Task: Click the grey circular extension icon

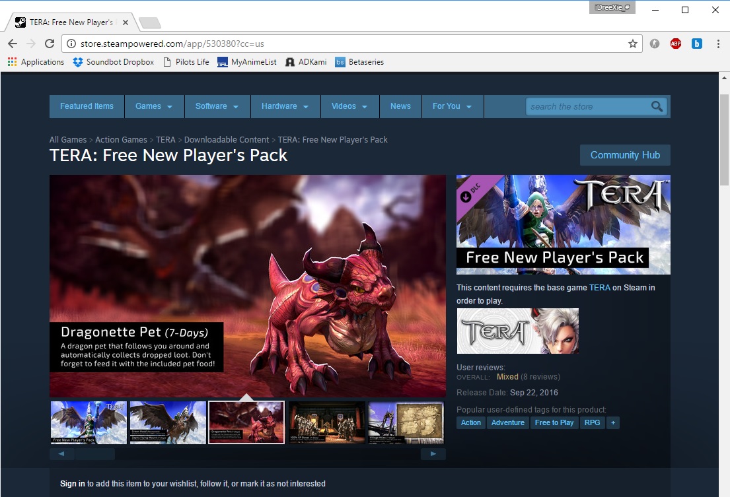Action: click(x=655, y=44)
